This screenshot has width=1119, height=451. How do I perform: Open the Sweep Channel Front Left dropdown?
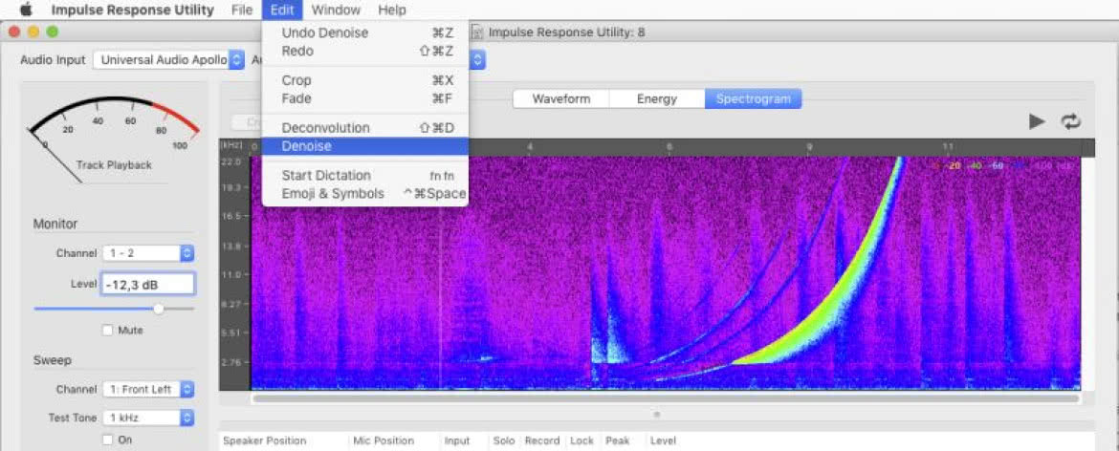[147, 390]
